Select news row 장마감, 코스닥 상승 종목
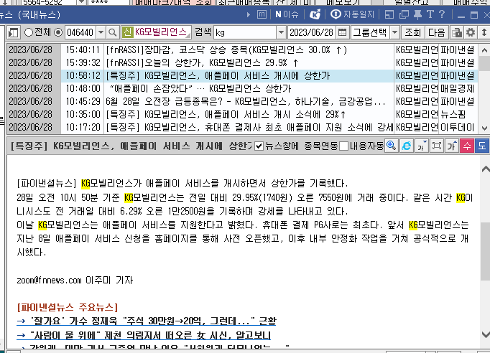The width and height of the screenshot is (490, 353). point(241,50)
